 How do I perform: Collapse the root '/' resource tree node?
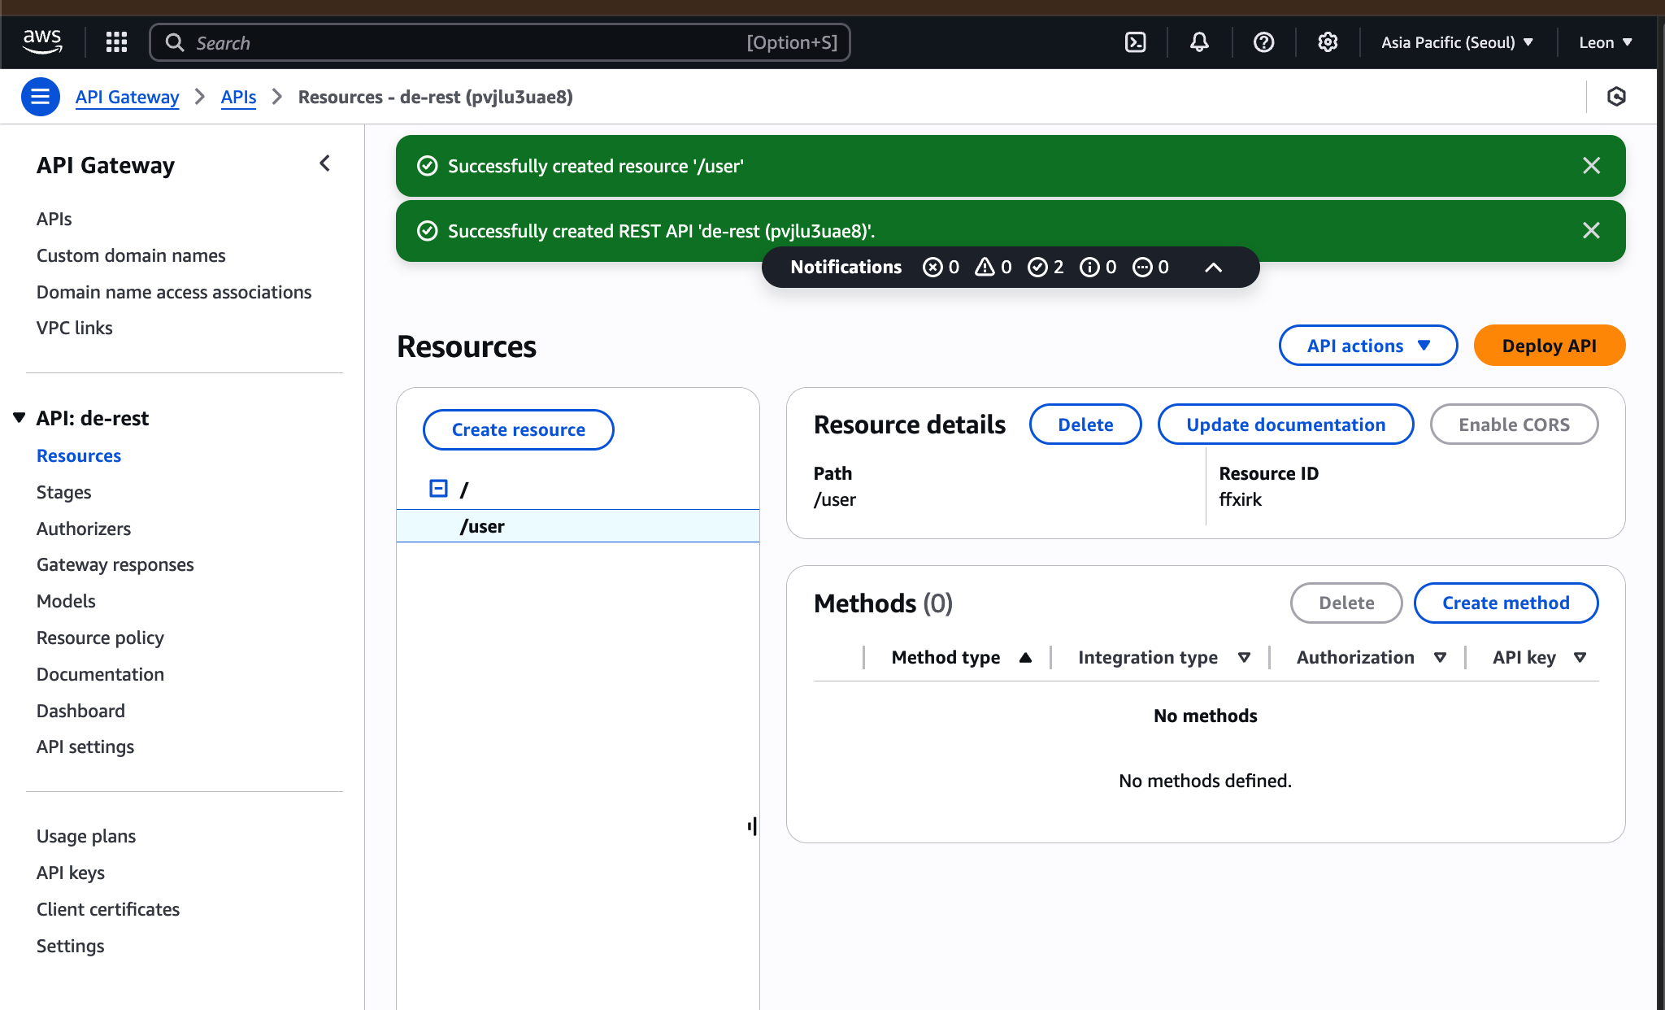[438, 489]
